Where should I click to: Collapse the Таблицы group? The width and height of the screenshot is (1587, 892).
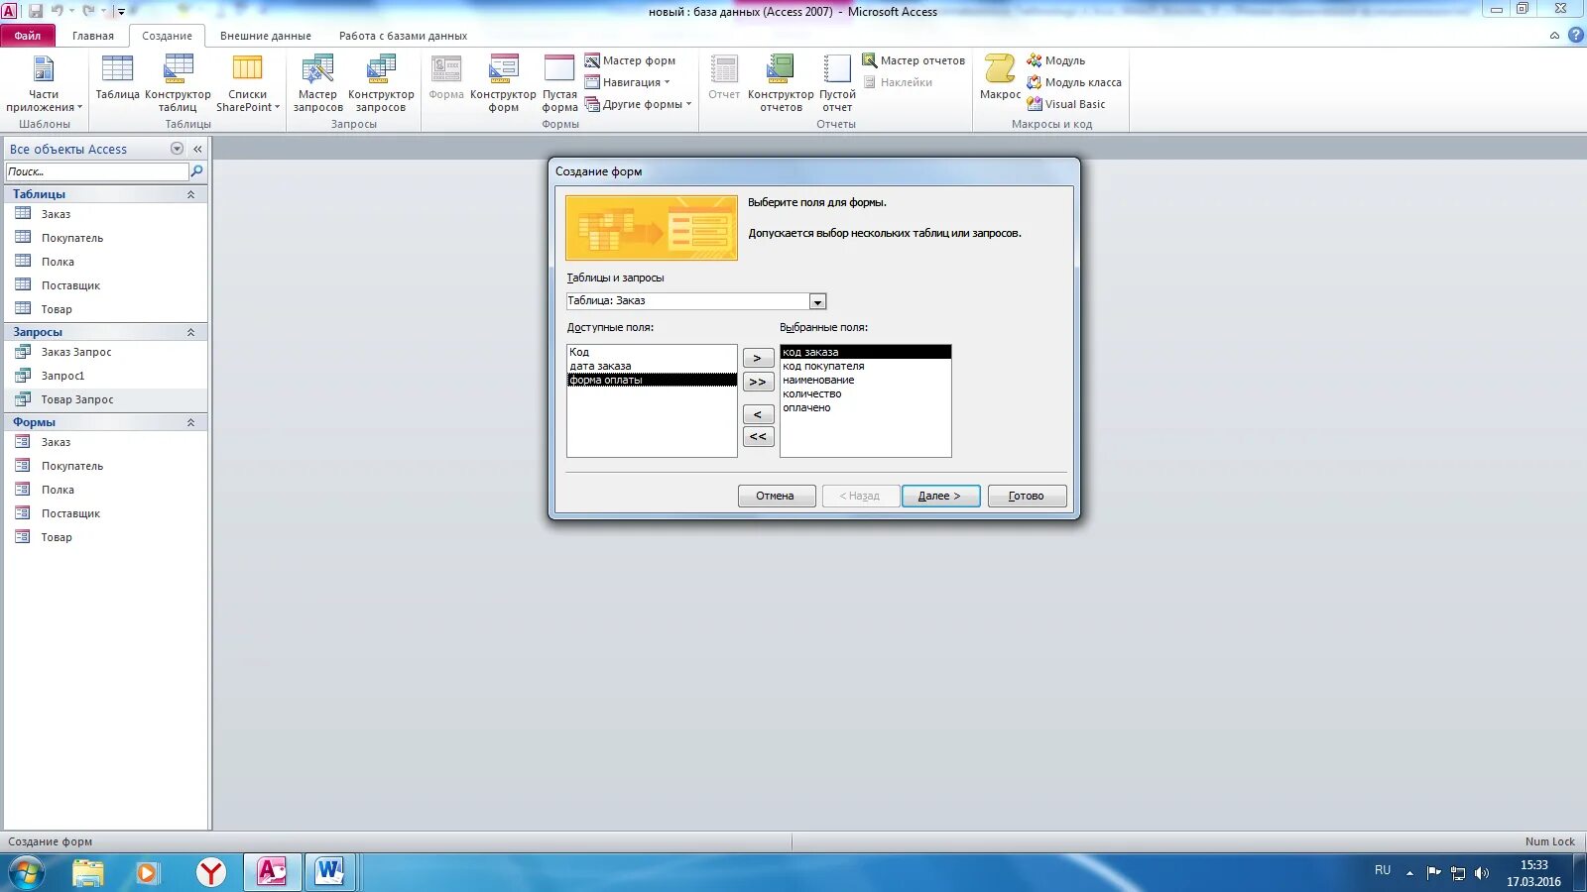190,194
